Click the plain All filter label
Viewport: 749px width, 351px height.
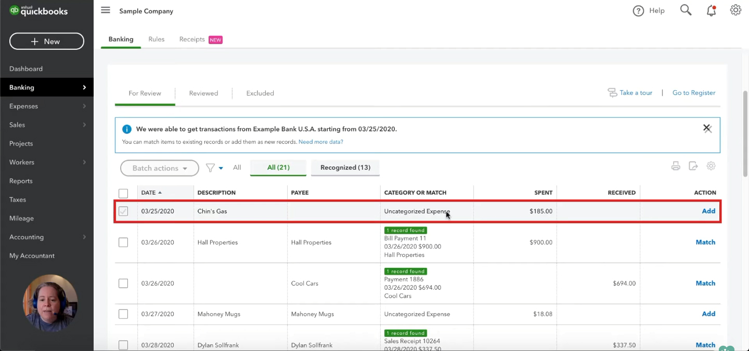tap(237, 168)
